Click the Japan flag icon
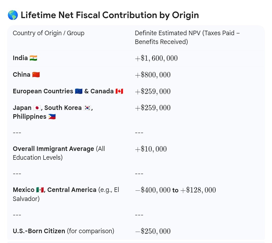This screenshot has width=272, height=243. pos(37,108)
